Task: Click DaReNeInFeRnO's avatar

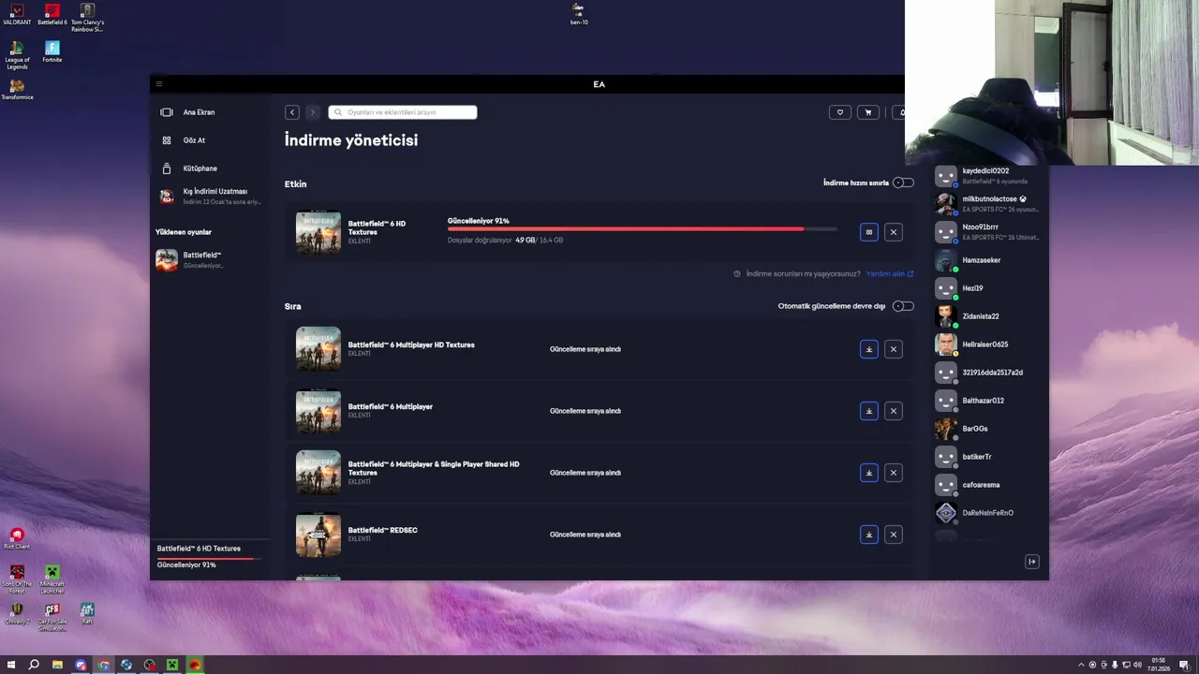Action: [946, 513]
